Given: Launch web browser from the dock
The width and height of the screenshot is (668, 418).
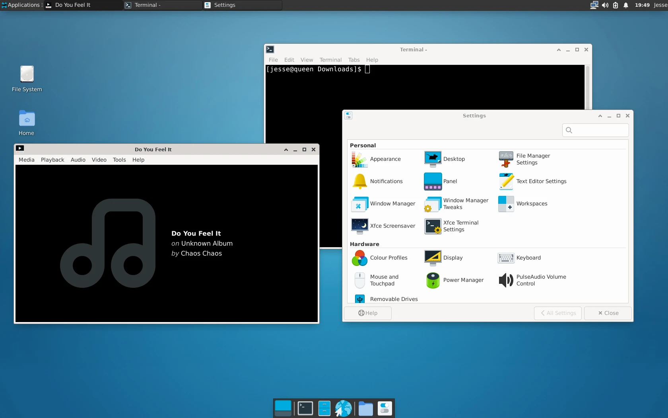Looking at the screenshot, I should pos(344,408).
